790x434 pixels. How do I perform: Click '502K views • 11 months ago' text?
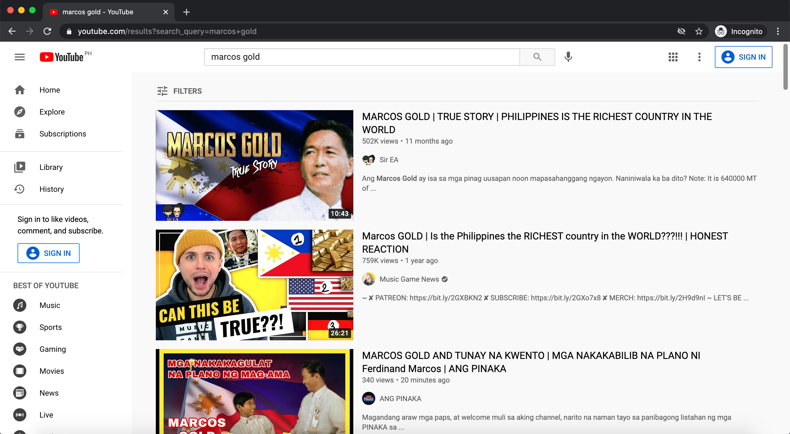[x=407, y=141]
